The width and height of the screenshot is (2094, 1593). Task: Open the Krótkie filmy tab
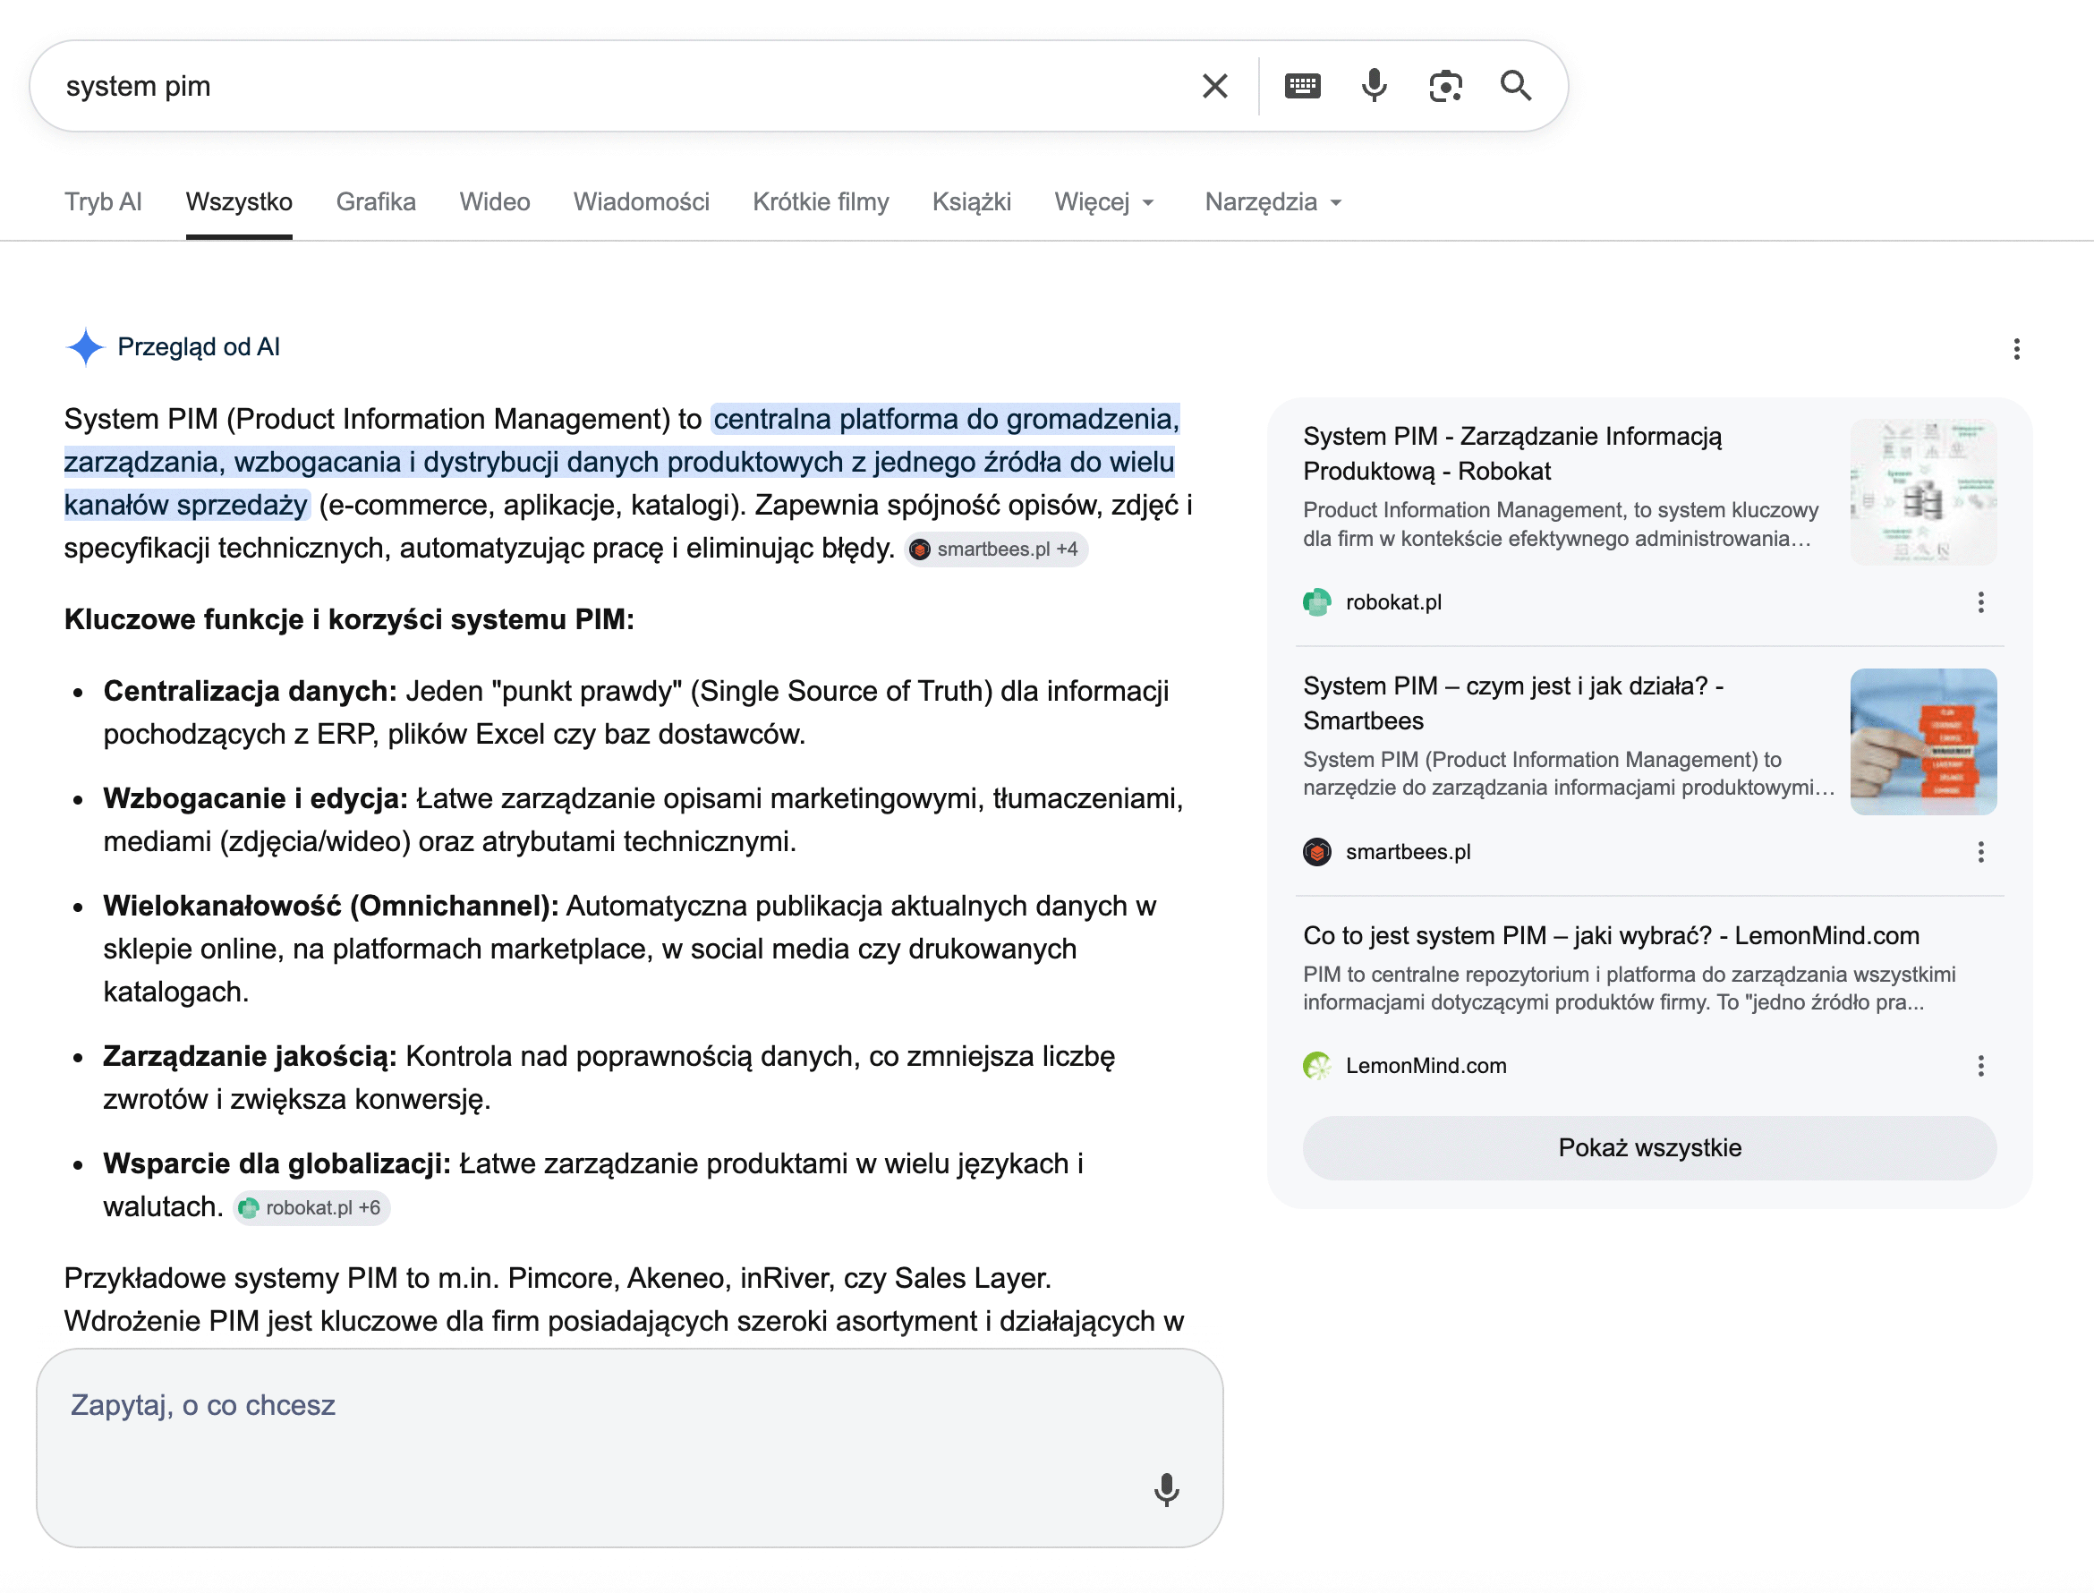click(x=821, y=202)
